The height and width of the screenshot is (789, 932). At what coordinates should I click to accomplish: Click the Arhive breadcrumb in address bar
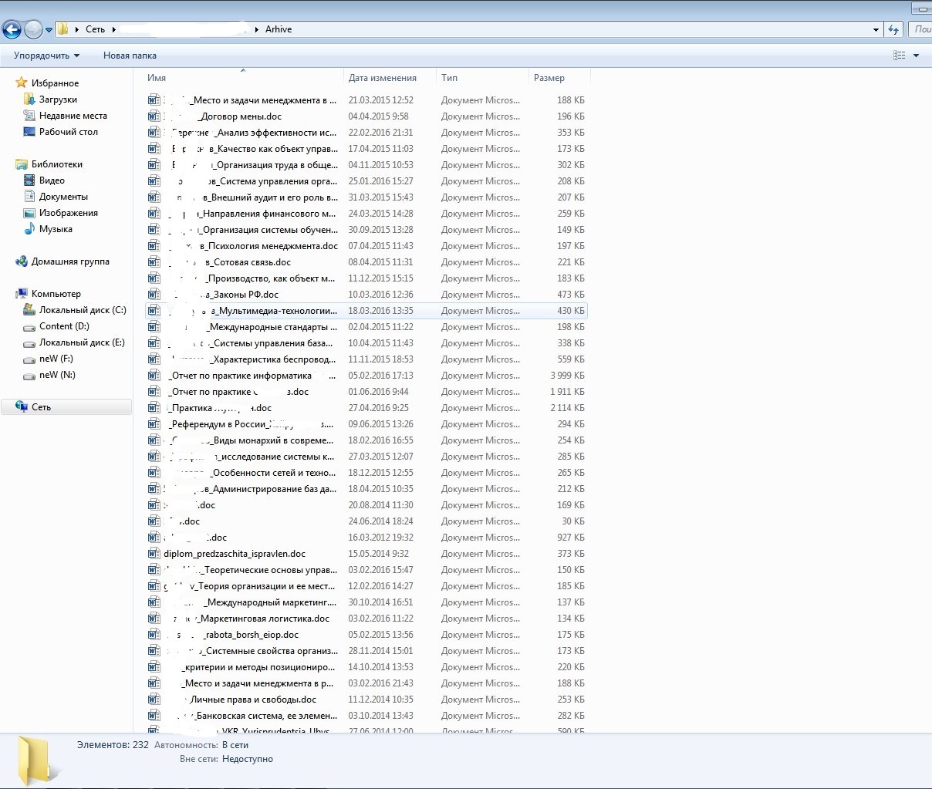(279, 29)
